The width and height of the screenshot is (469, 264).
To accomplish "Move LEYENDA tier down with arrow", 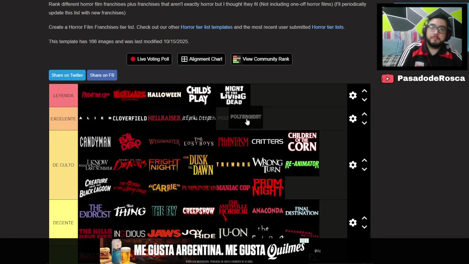I will click(364, 100).
